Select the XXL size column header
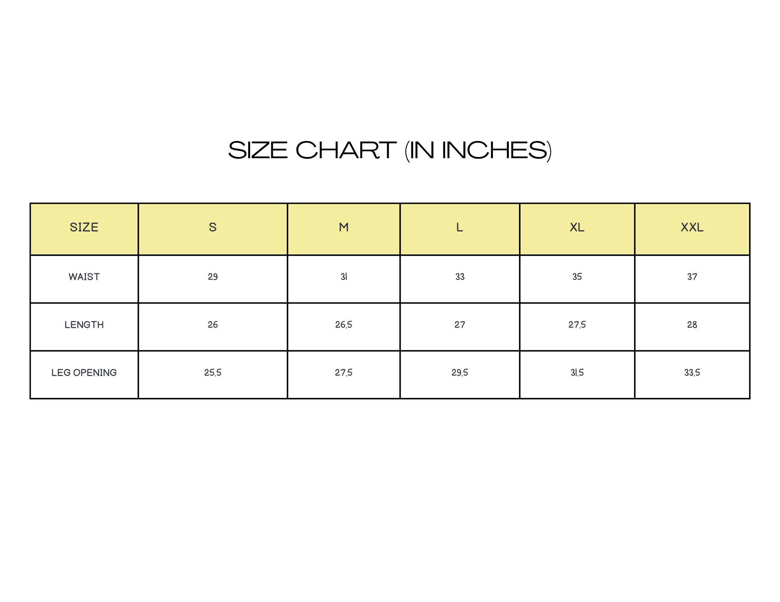 tap(692, 229)
